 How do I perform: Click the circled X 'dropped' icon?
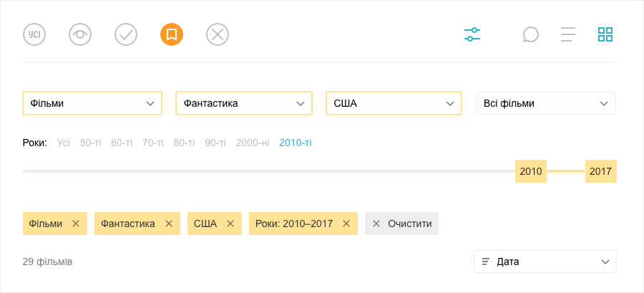(x=218, y=34)
